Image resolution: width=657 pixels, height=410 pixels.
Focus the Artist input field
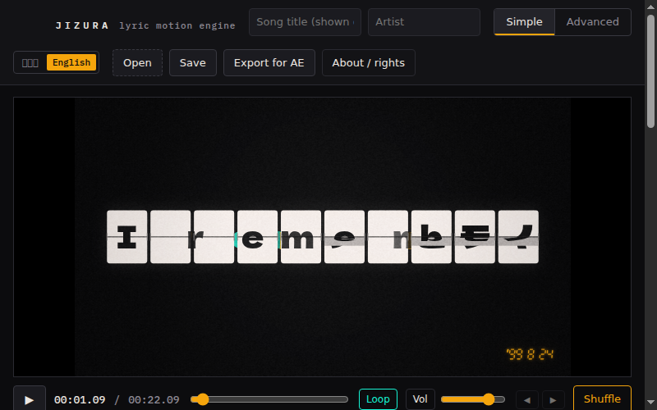point(424,22)
